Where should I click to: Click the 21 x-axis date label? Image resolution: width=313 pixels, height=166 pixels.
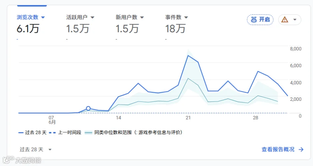click(188, 118)
